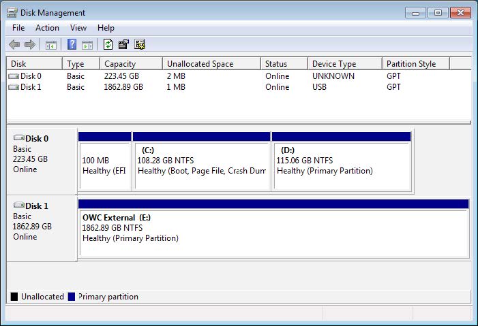Sort by the Status column header
Image resolution: width=478 pixels, height=326 pixels.
[284, 63]
